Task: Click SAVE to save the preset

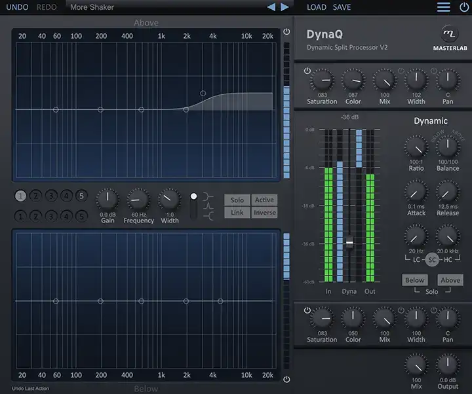Action: click(342, 7)
